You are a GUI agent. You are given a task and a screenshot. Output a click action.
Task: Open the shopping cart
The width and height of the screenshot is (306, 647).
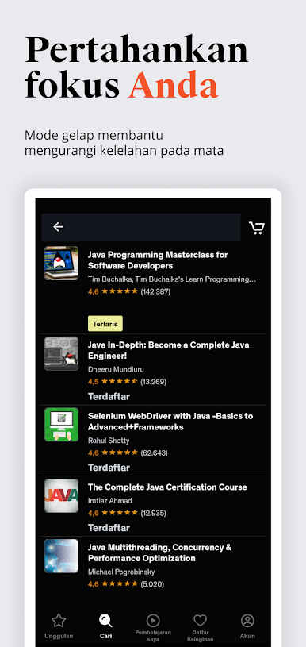[257, 228]
